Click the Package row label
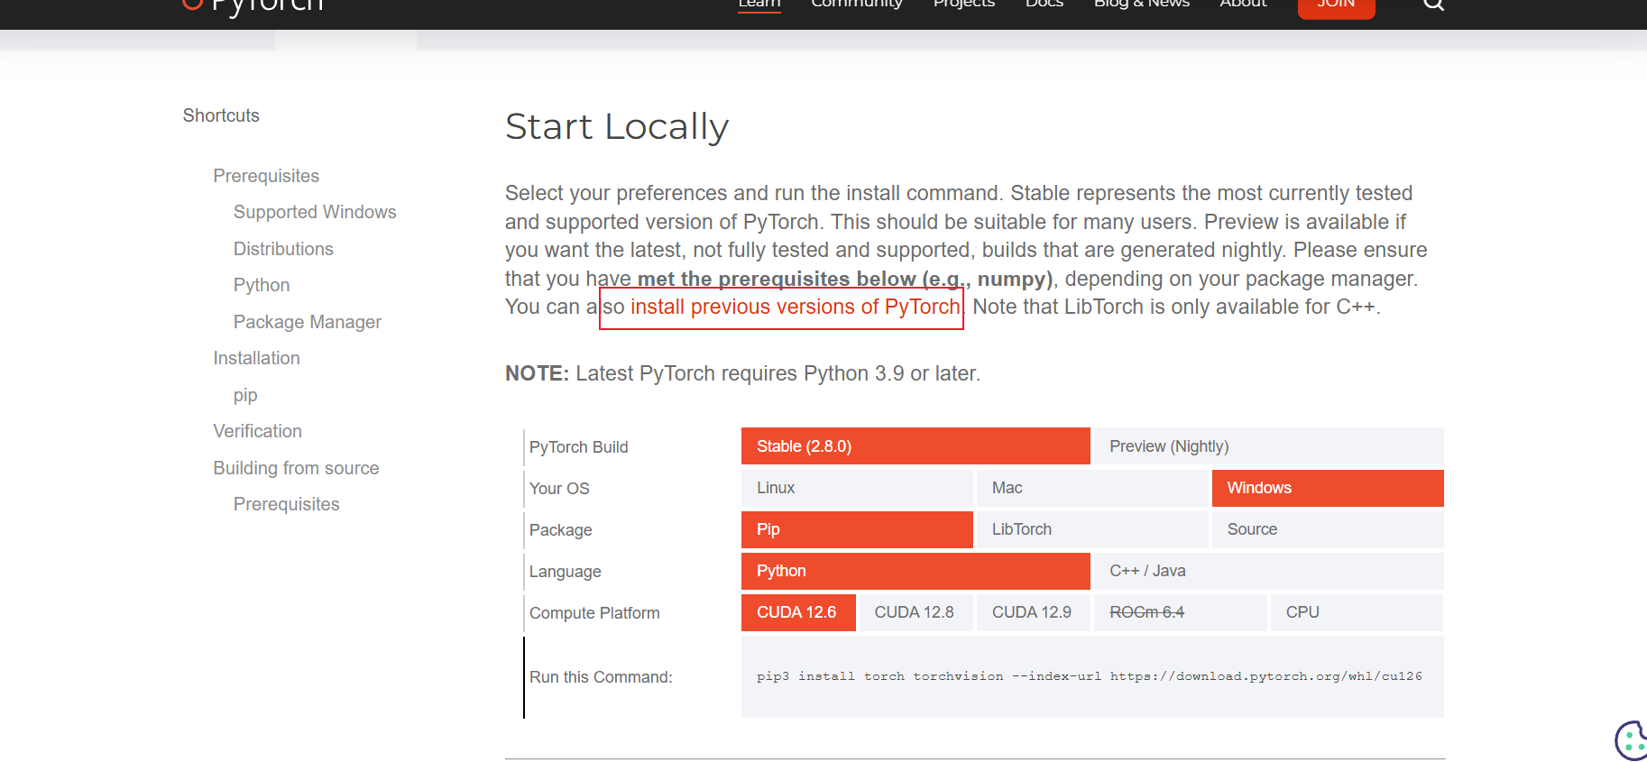Screen dimensions: 1647x762 [x=560, y=530]
